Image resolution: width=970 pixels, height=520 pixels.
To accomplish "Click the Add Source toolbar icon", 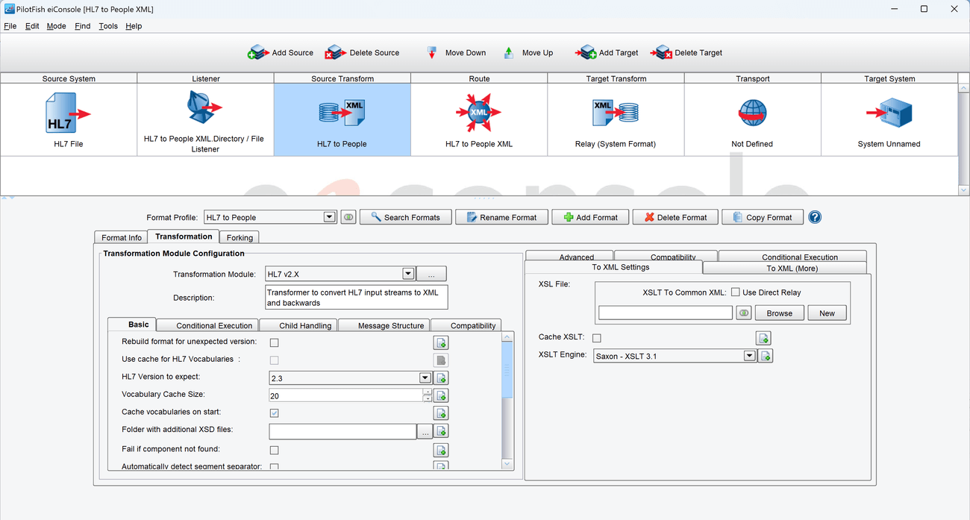I will pyautogui.click(x=258, y=53).
